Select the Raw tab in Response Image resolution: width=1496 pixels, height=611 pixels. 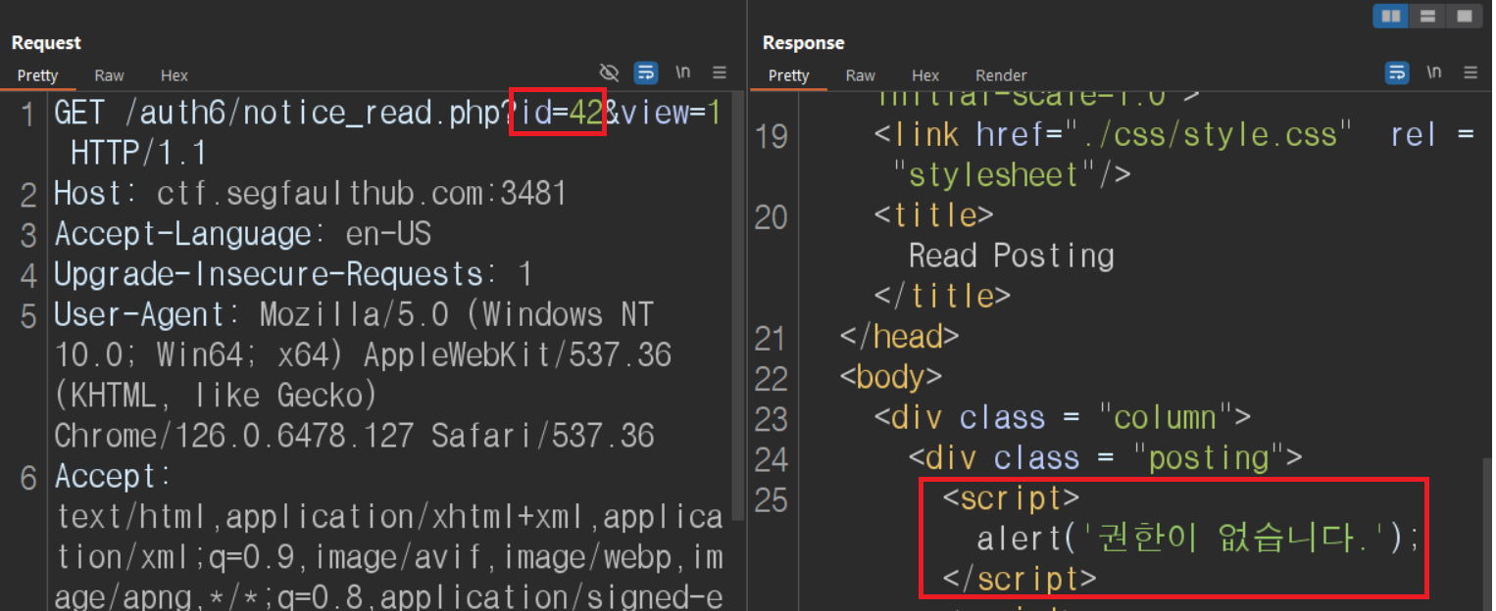pos(860,75)
